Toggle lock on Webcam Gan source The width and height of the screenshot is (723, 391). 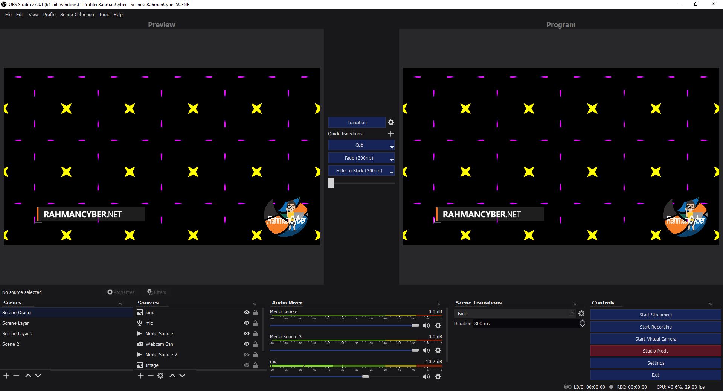coord(255,344)
